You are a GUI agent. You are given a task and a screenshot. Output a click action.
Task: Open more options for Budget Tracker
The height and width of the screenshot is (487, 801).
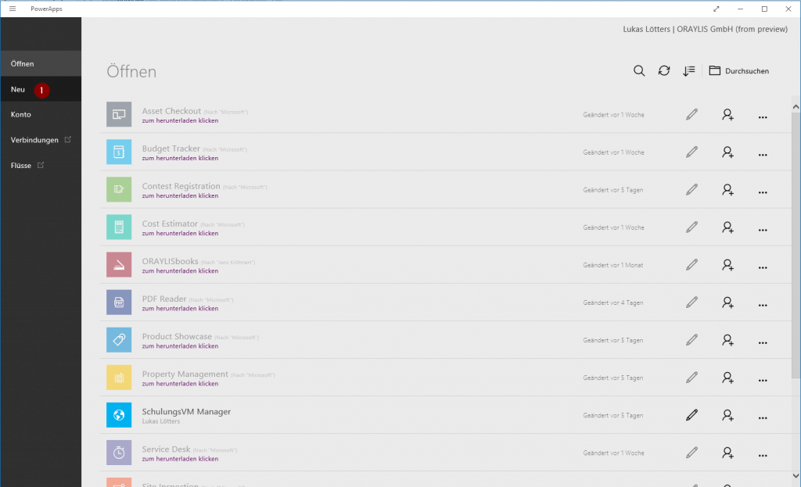pyautogui.click(x=763, y=155)
